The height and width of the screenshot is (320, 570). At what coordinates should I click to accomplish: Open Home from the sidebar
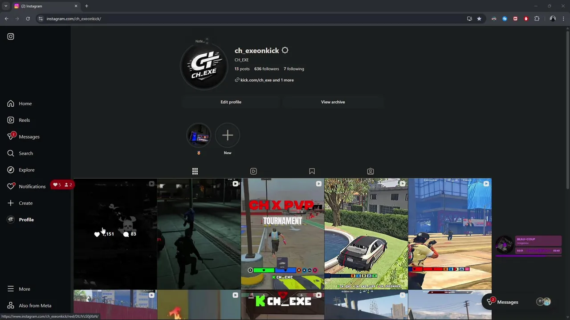[x=20, y=104]
